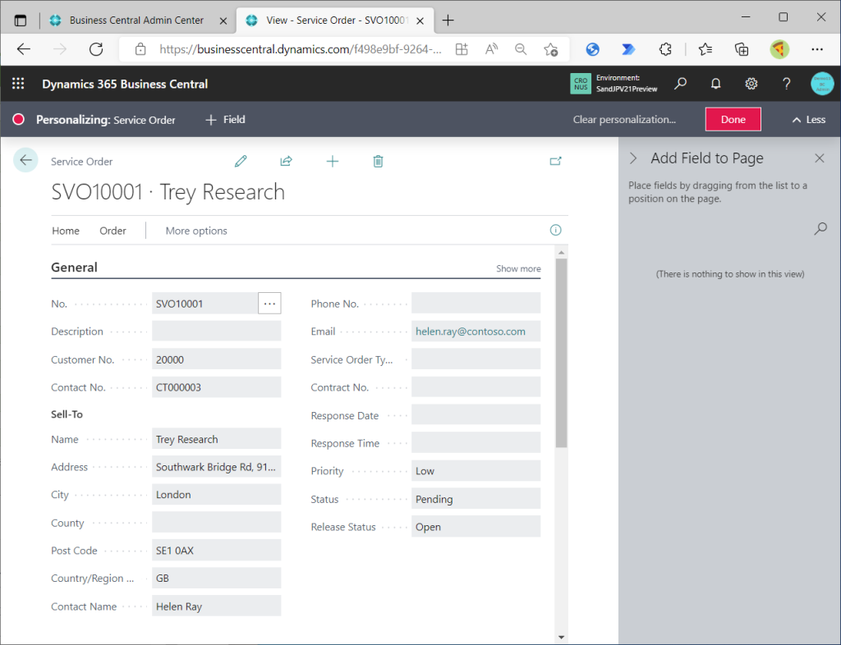Open the Order menu
Viewport: 841px width, 645px height.
[x=113, y=231]
